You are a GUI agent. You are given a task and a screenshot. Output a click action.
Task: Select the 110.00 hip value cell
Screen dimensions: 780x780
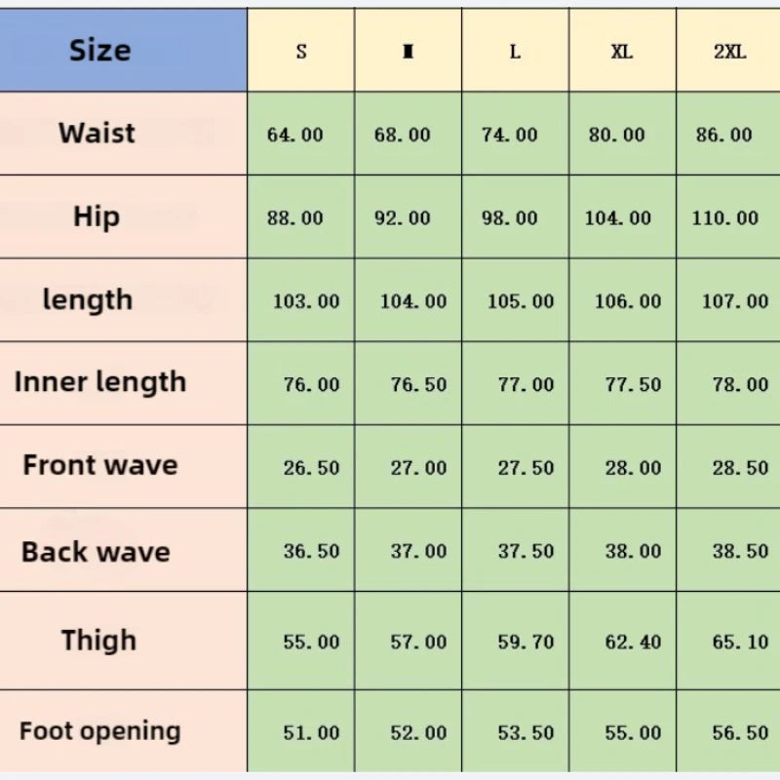[x=724, y=218]
